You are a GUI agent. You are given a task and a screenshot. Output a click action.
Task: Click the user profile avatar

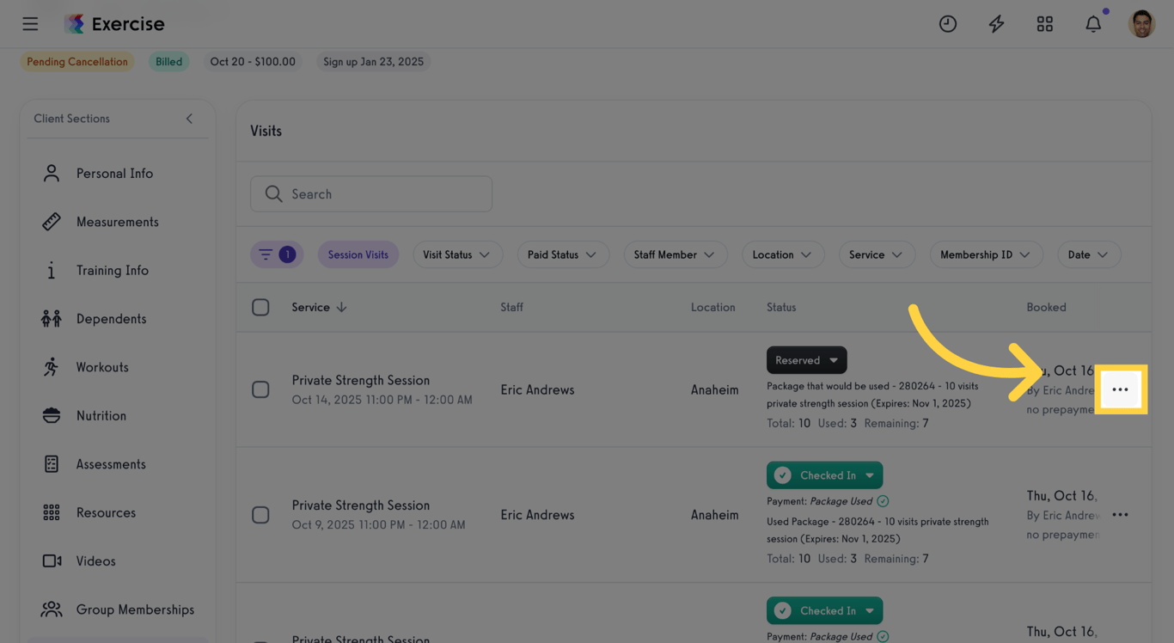[x=1141, y=24]
